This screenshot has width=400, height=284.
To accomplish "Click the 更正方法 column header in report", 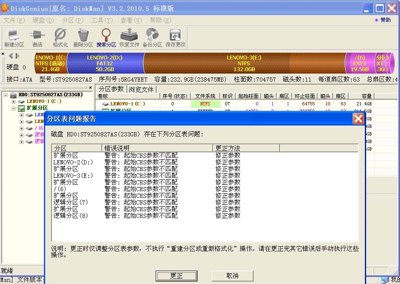I will tap(246, 148).
